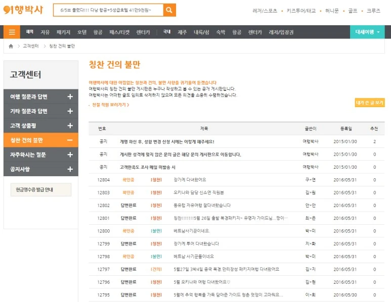Click the 레저/스포츠 top link
Image resolution: width=391 pixels, height=302 pixels.
[265, 11]
